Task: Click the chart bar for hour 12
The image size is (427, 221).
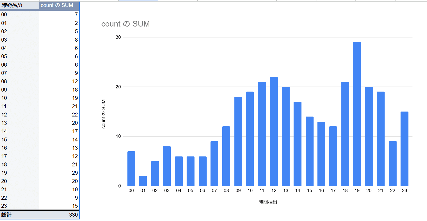Action: click(x=274, y=131)
